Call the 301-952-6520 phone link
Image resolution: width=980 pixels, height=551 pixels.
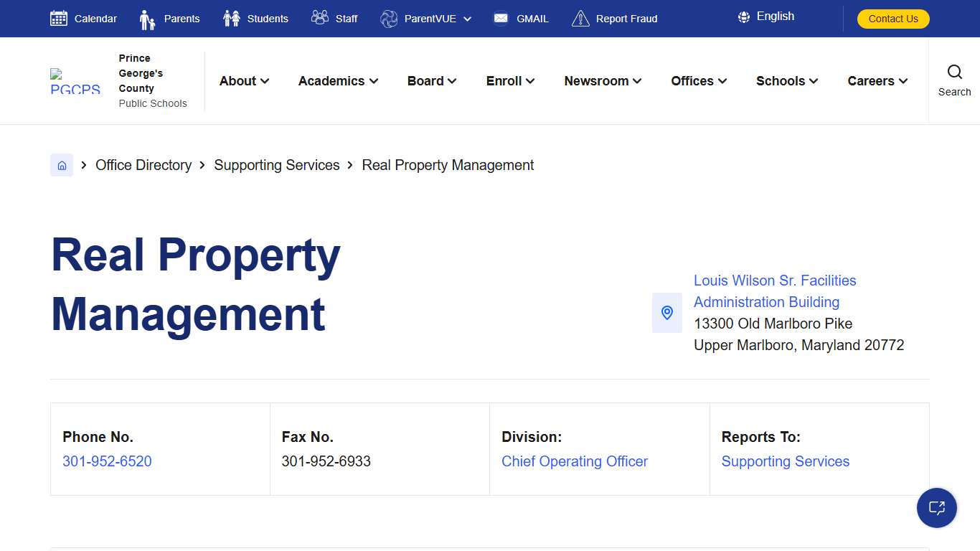pyautogui.click(x=107, y=461)
